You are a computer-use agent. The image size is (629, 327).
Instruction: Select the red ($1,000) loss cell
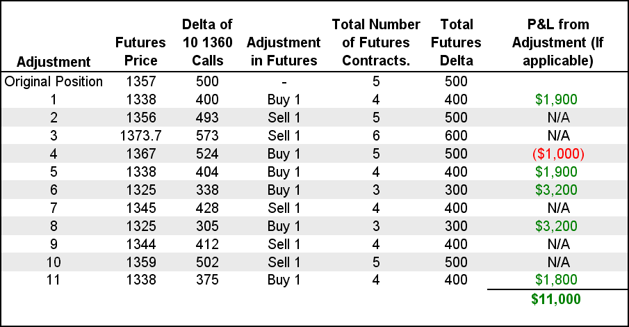pos(558,154)
